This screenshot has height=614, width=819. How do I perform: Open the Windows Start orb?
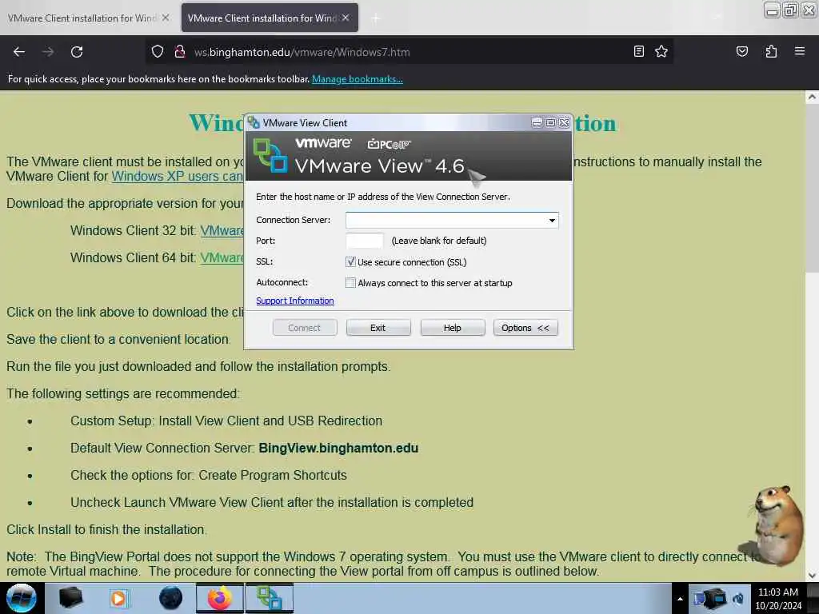(22, 598)
